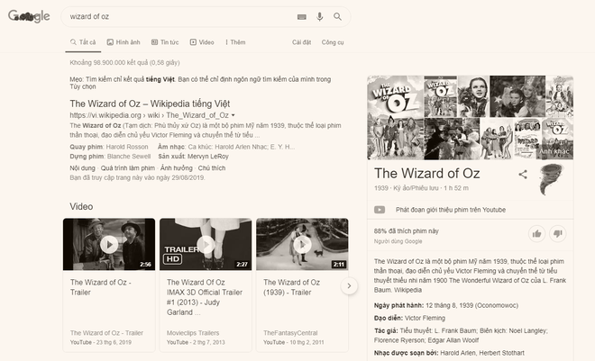The image size is (595, 361).
Task: Click the YouTube icon in knowledge panel
Action: pyautogui.click(x=380, y=210)
